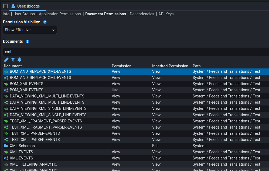Click the sidebar toggle icon at the top left
The height and width of the screenshot is (171, 269).
(x=5, y=6)
